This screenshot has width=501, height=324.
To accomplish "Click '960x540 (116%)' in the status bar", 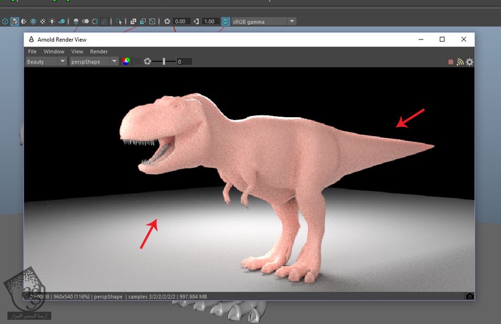I will (x=71, y=296).
